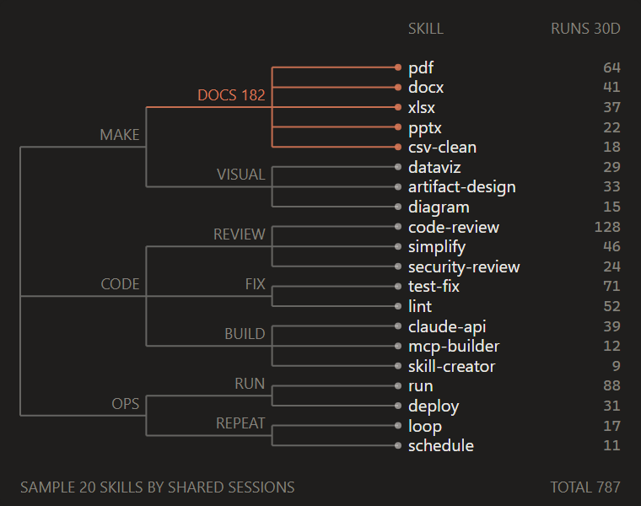
Task: Select the dataviz skill leaf
Action: click(x=434, y=167)
